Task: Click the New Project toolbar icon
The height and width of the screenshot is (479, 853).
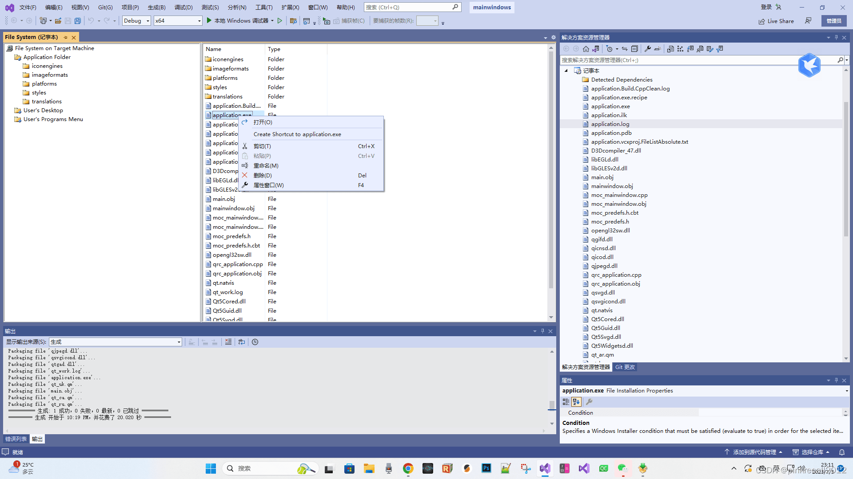Action: coord(43,21)
